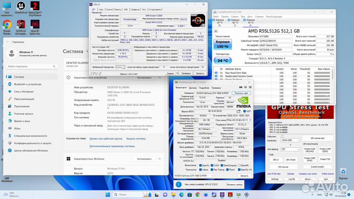354x199 pixels.
Task: Open Центр обновления Windows in Settings
Action: coord(31,150)
